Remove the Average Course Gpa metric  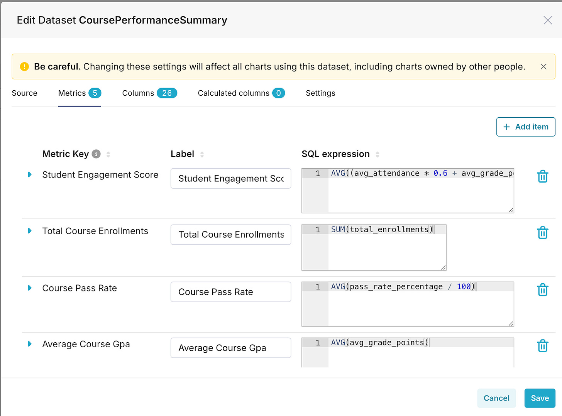coord(542,345)
